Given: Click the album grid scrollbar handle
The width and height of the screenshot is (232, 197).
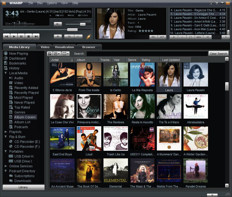Looking at the screenshot, I should (227, 86).
